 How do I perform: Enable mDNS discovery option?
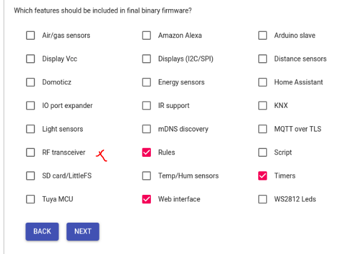pos(147,129)
